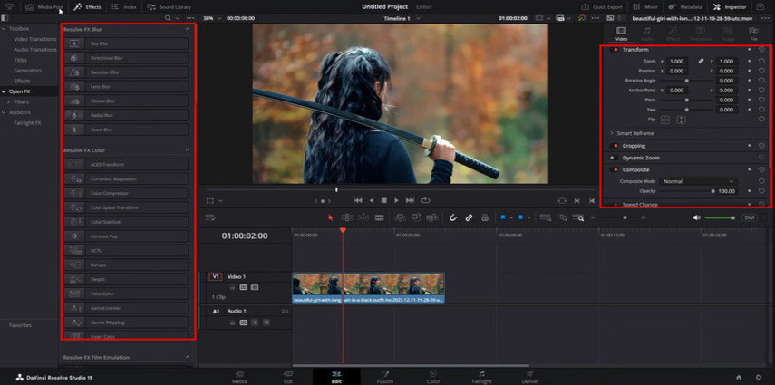
Task: Select the arrow Selection Mode tool
Action: coord(331,217)
